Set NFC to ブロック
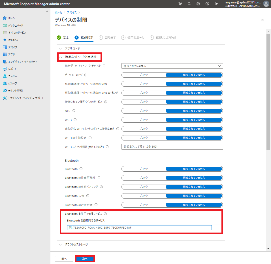The width and height of the screenshot is (271, 264). [144, 111]
